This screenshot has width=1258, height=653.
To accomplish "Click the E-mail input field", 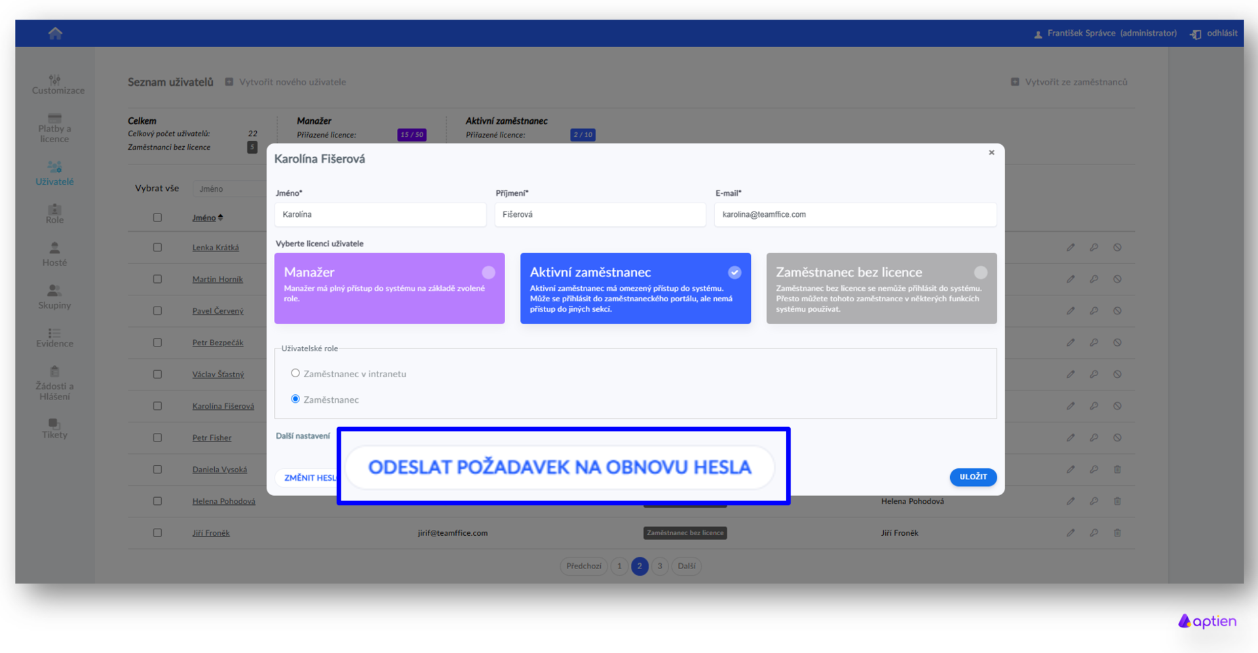I will [x=854, y=215].
